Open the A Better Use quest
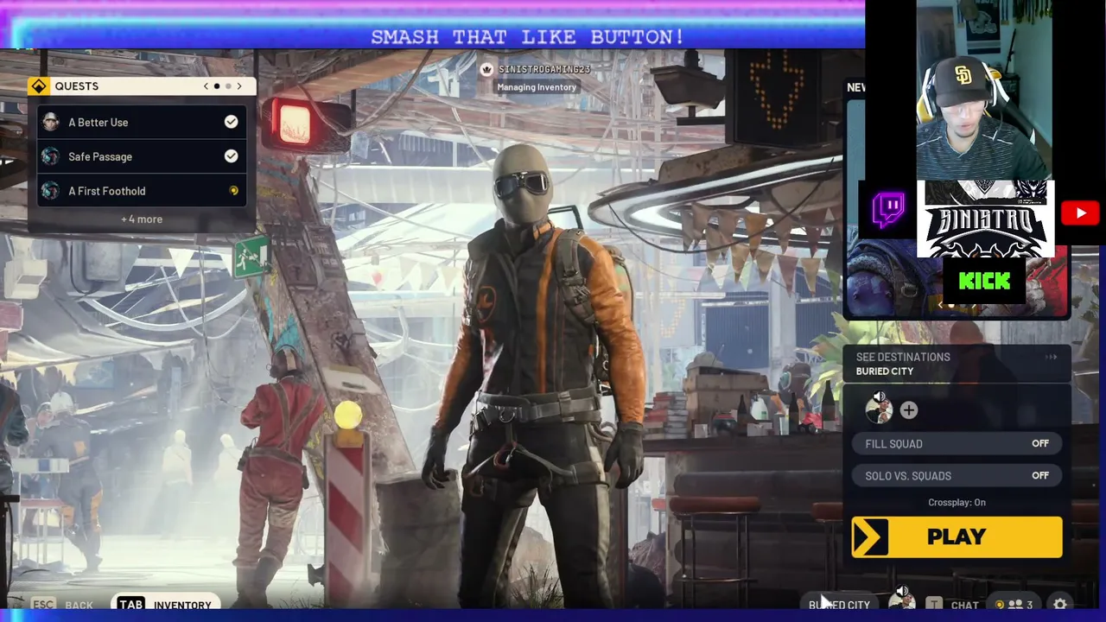 click(x=142, y=122)
